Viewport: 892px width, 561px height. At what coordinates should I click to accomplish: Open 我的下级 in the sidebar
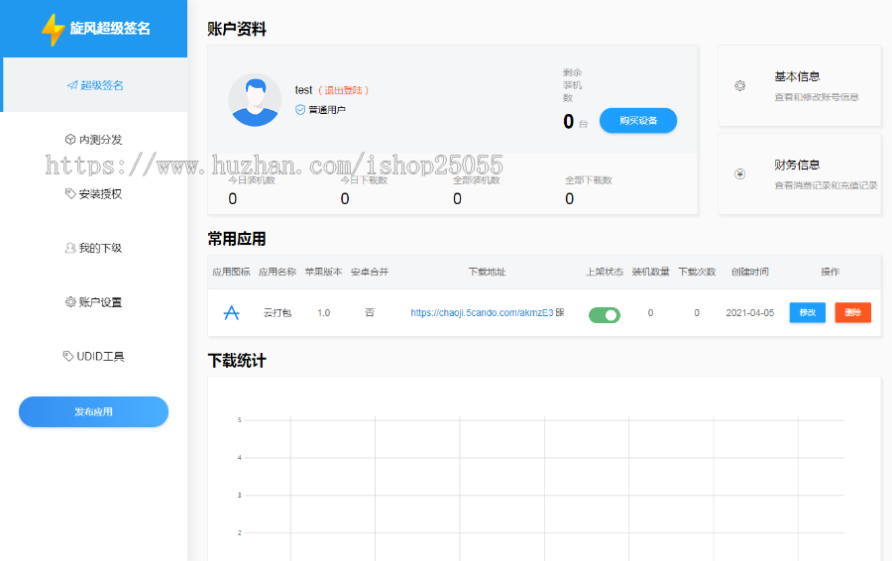coord(94,248)
